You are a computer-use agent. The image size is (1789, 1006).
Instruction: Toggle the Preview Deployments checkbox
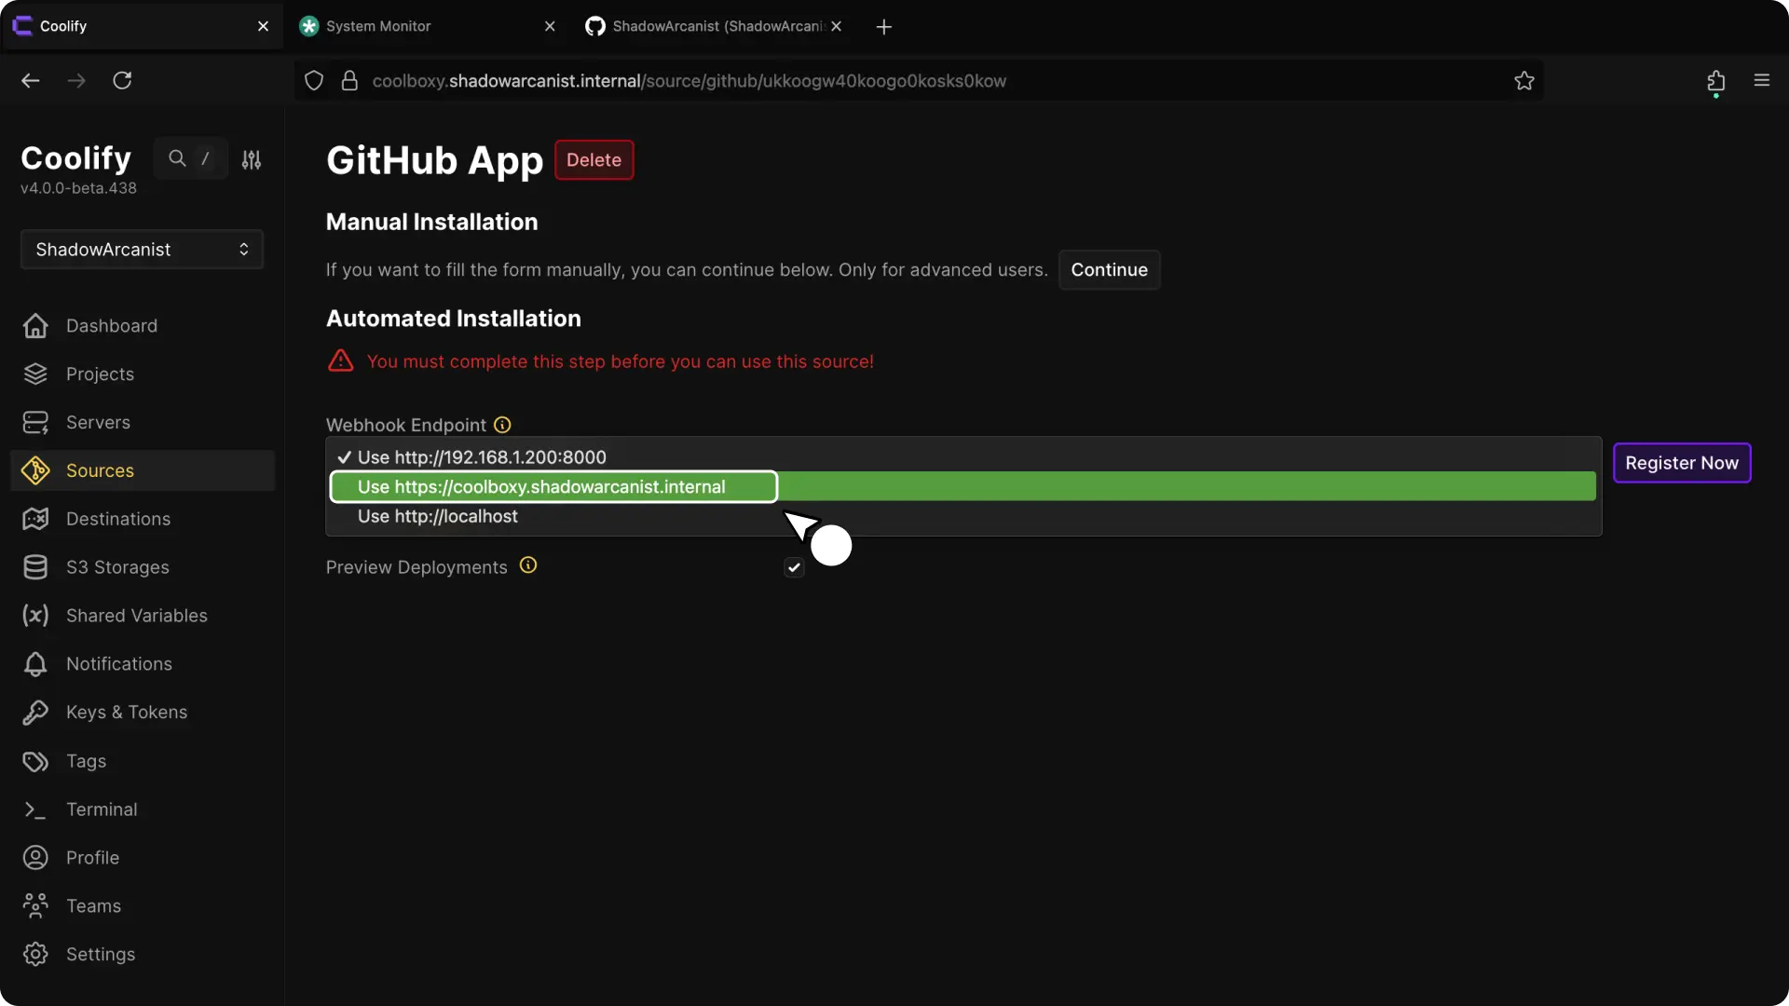pos(794,567)
